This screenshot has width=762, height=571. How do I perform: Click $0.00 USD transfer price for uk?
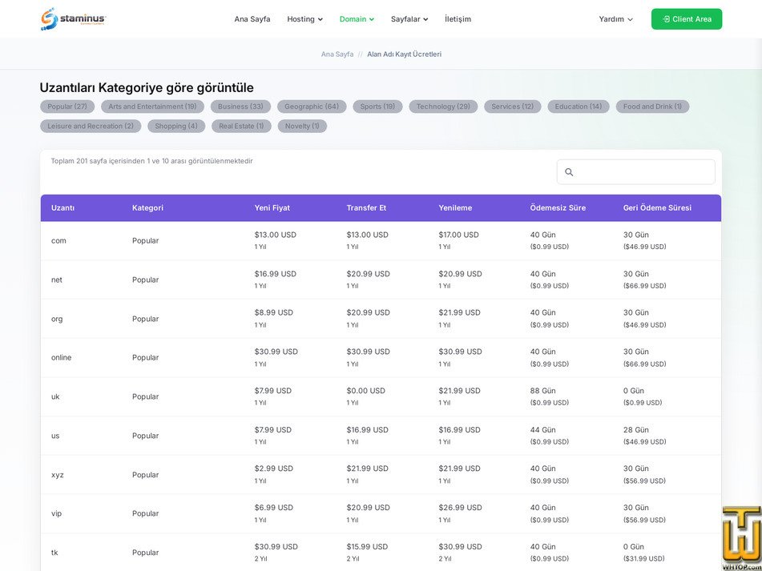click(366, 391)
